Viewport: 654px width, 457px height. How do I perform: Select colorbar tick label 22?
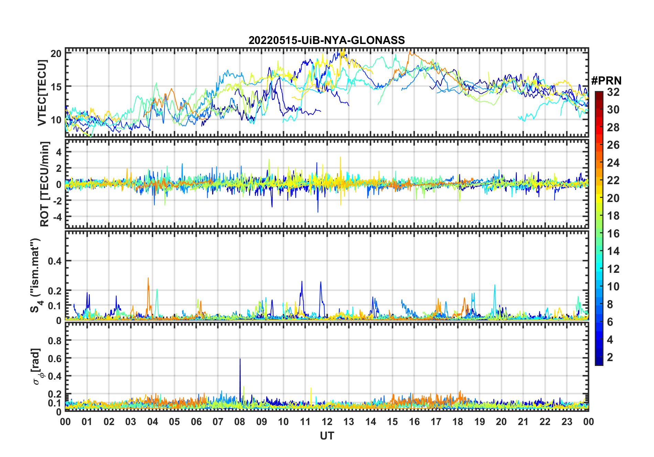click(613, 180)
